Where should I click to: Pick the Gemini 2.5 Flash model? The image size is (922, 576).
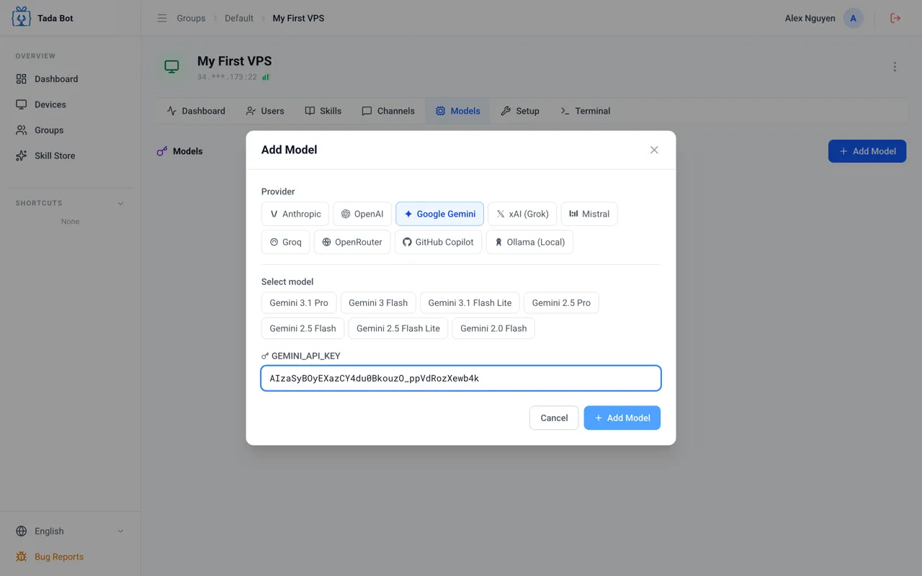point(303,328)
